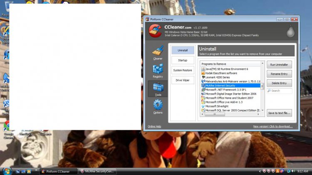The height and width of the screenshot is (175, 312).
Task: Click the program list scroll down arrow
Action: [262, 110]
